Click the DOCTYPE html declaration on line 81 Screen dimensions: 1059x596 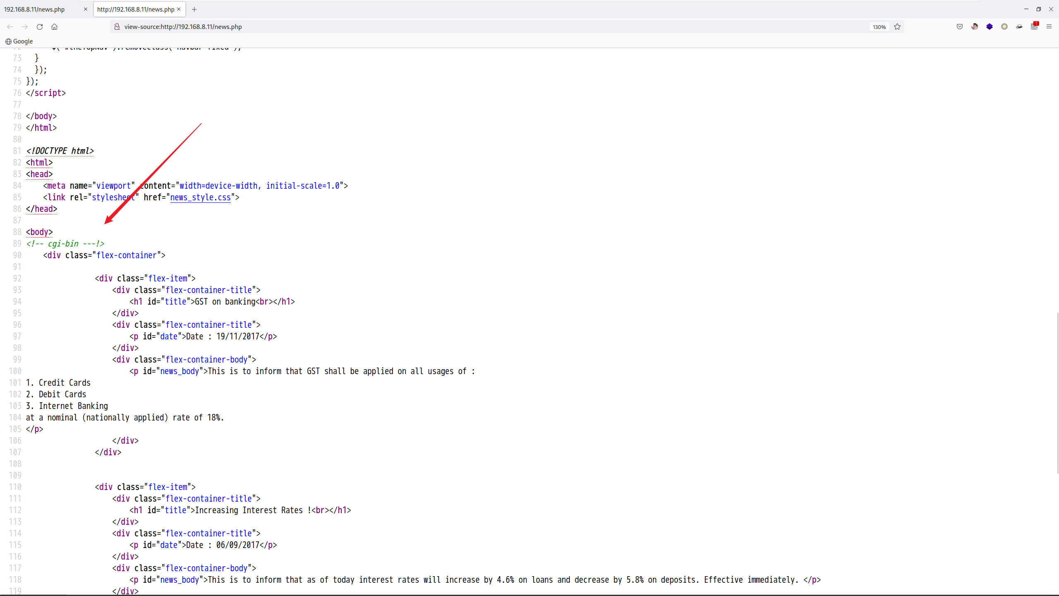(x=60, y=151)
